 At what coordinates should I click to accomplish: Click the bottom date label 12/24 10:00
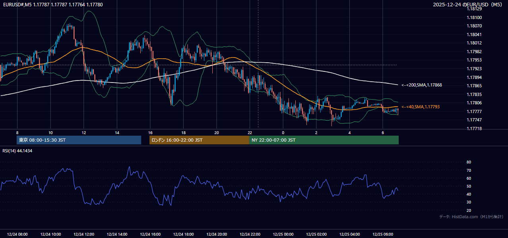tap(50, 234)
